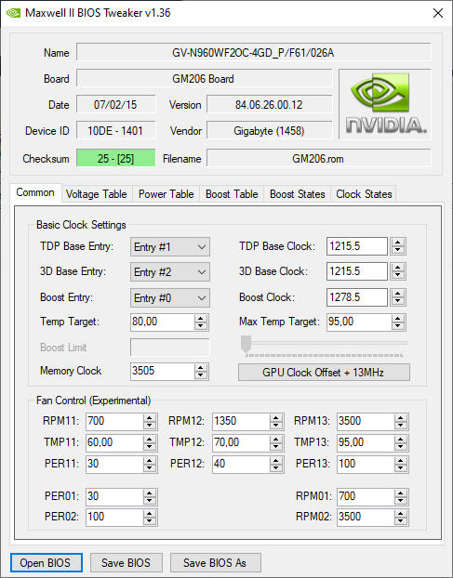453x578 pixels.
Task: Click the Name field GV-N960WF2OC-4GD_P/F61/026A
Action: pyautogui.click(x=253, y=53)
